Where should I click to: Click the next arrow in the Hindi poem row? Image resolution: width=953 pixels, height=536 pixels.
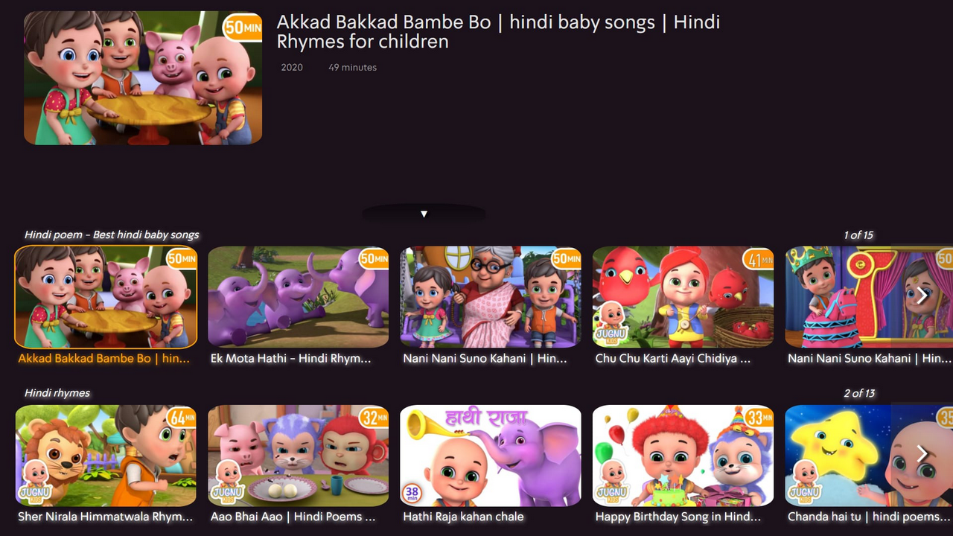[x=922, y=296]
